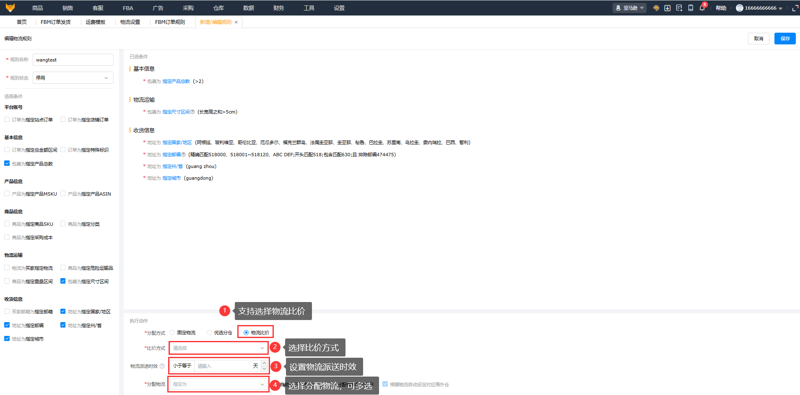The image size is (800, 395).
Task: Check 物流为买家指定物流
Action: point(7,268)
